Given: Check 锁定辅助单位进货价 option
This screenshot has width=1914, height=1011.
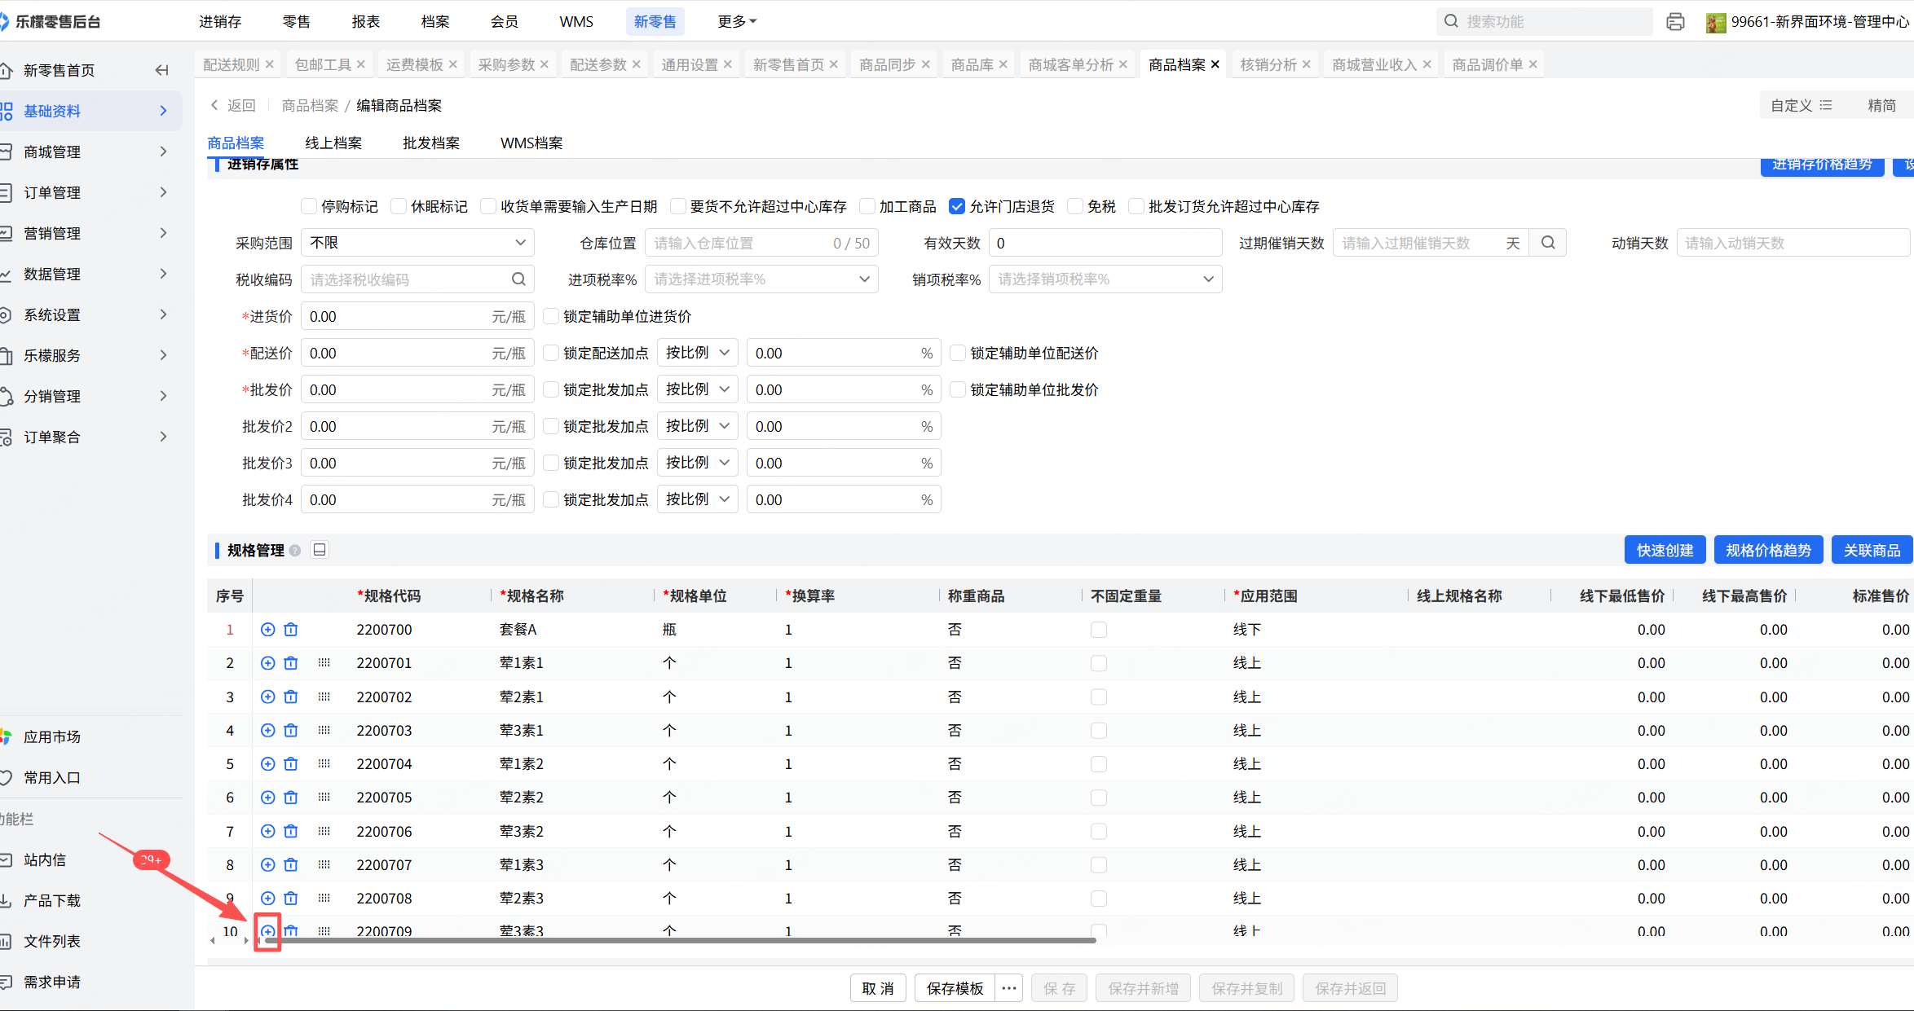Looking at the screenshot, I should (x=551, y=316).
